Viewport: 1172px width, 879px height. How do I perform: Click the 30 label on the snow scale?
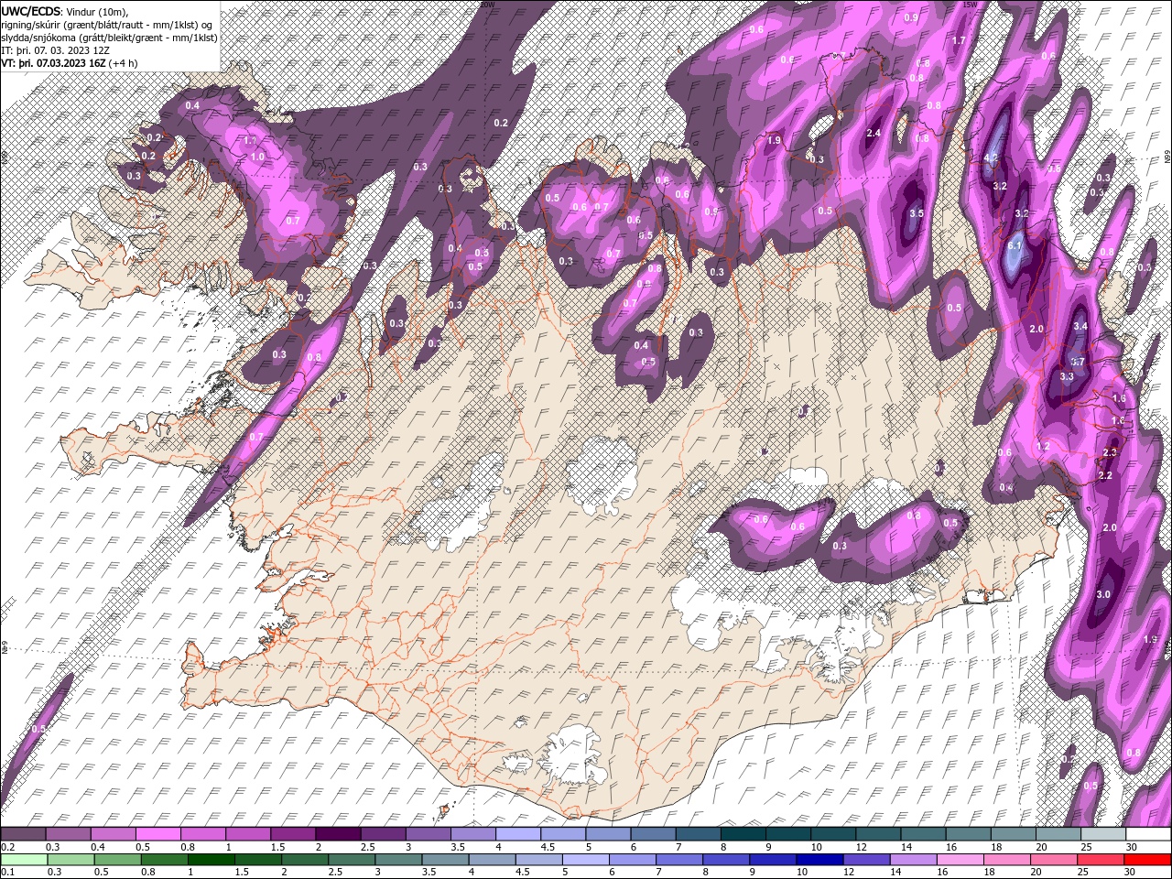coord(1132,847)
